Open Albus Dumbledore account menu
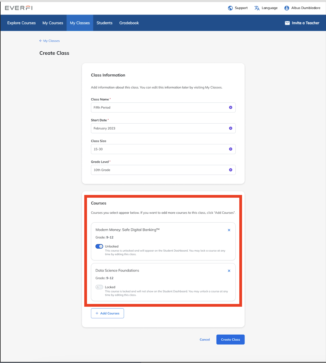 pos(302,8)
